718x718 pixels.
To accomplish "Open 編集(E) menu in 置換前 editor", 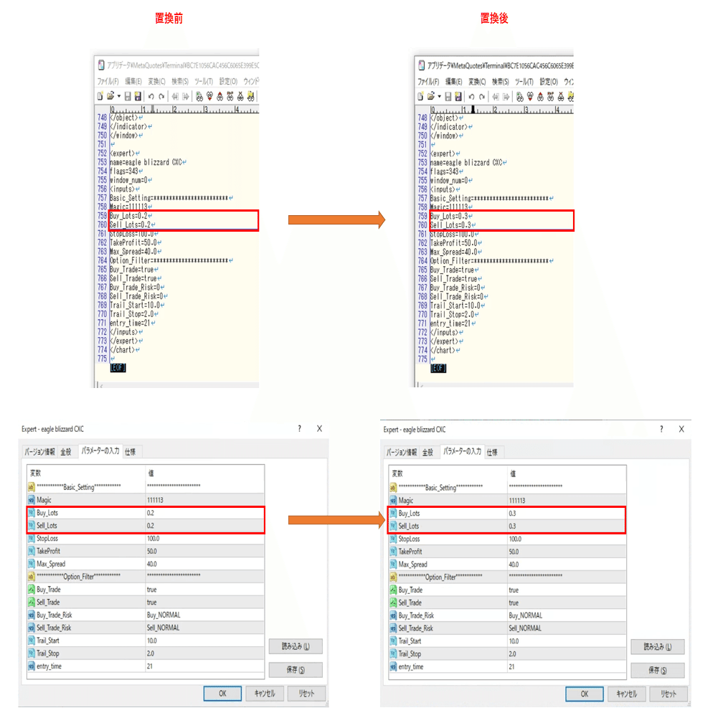I will coord(133,81).
